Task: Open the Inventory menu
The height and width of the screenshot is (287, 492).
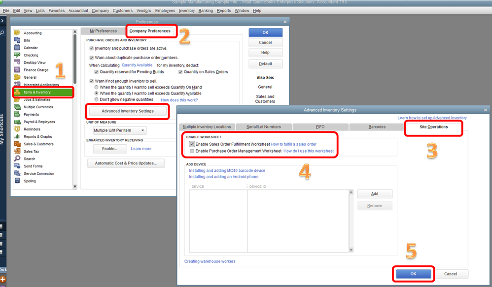Action: click(187, 11)
